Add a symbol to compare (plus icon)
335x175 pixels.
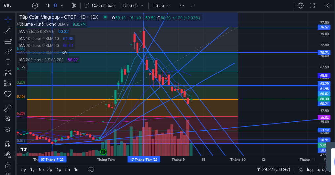35,6
